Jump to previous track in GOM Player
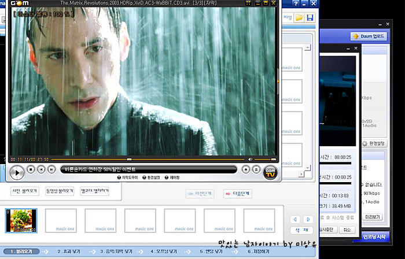Viewport: 405px width, 259px height. [x=41, y=169]
